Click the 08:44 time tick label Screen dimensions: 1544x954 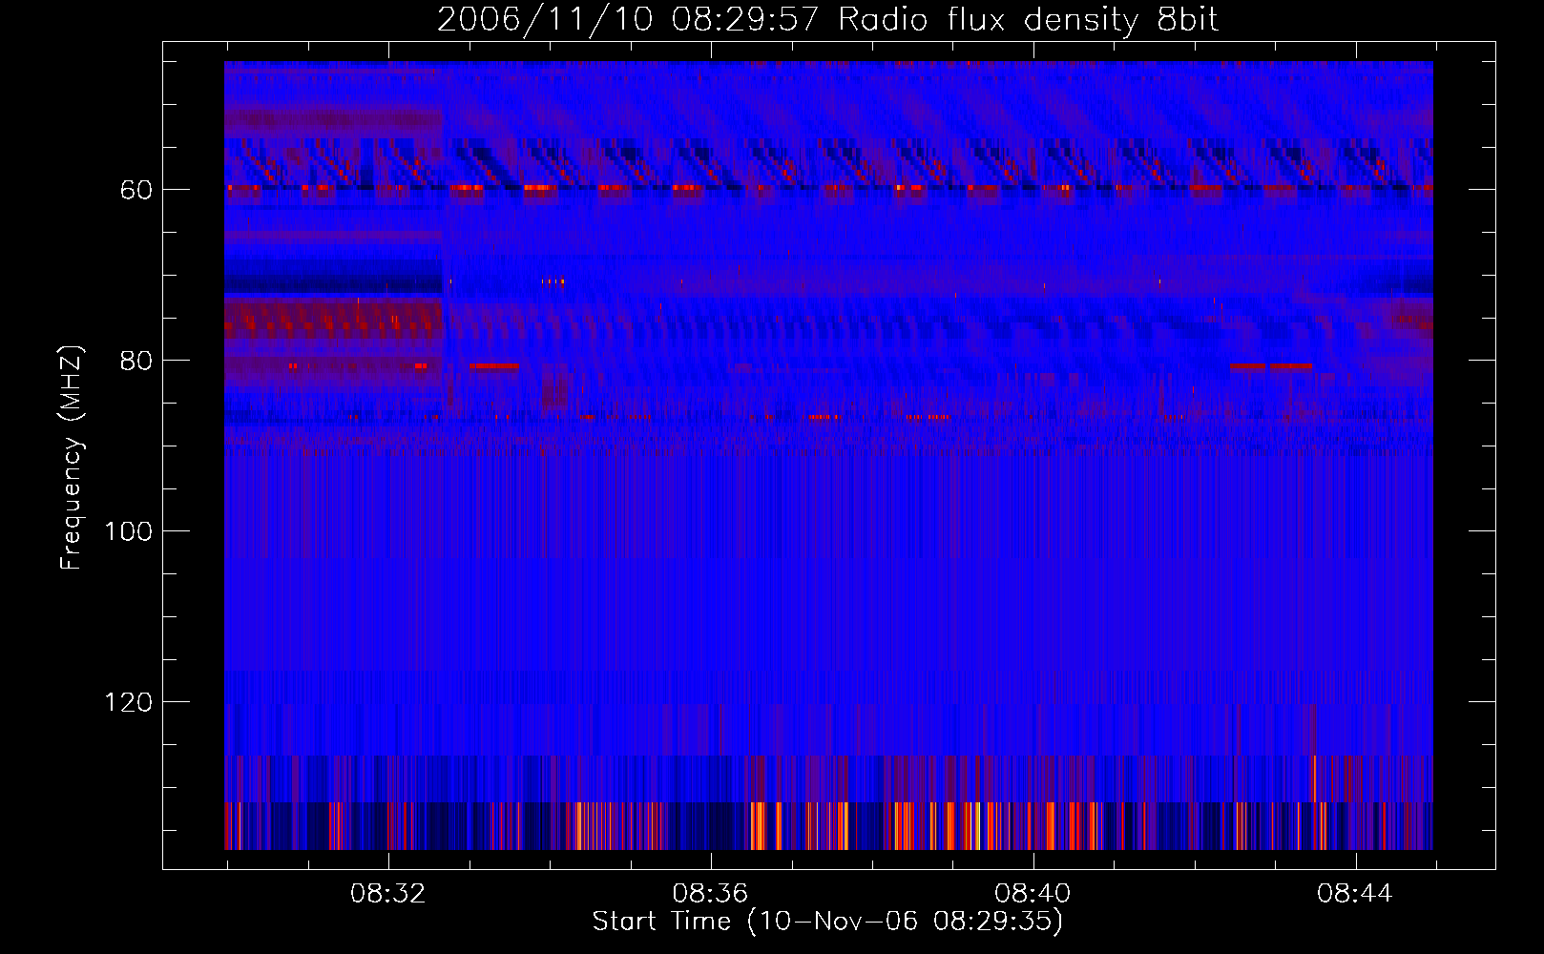[x=1355, y=894]
